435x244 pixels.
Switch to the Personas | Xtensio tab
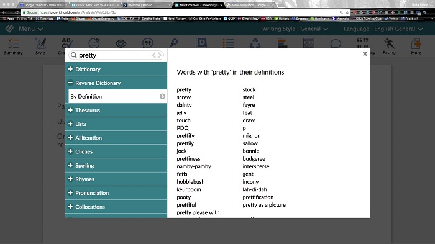[147, 5]
